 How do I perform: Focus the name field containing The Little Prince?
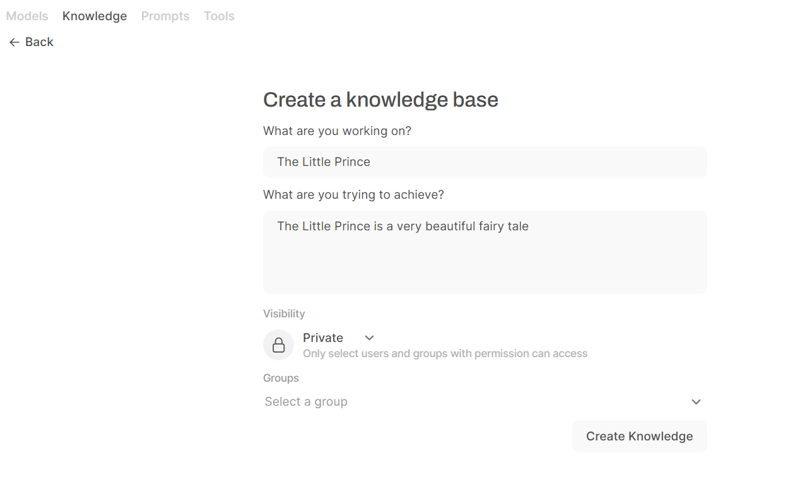(x=485, y=162)
